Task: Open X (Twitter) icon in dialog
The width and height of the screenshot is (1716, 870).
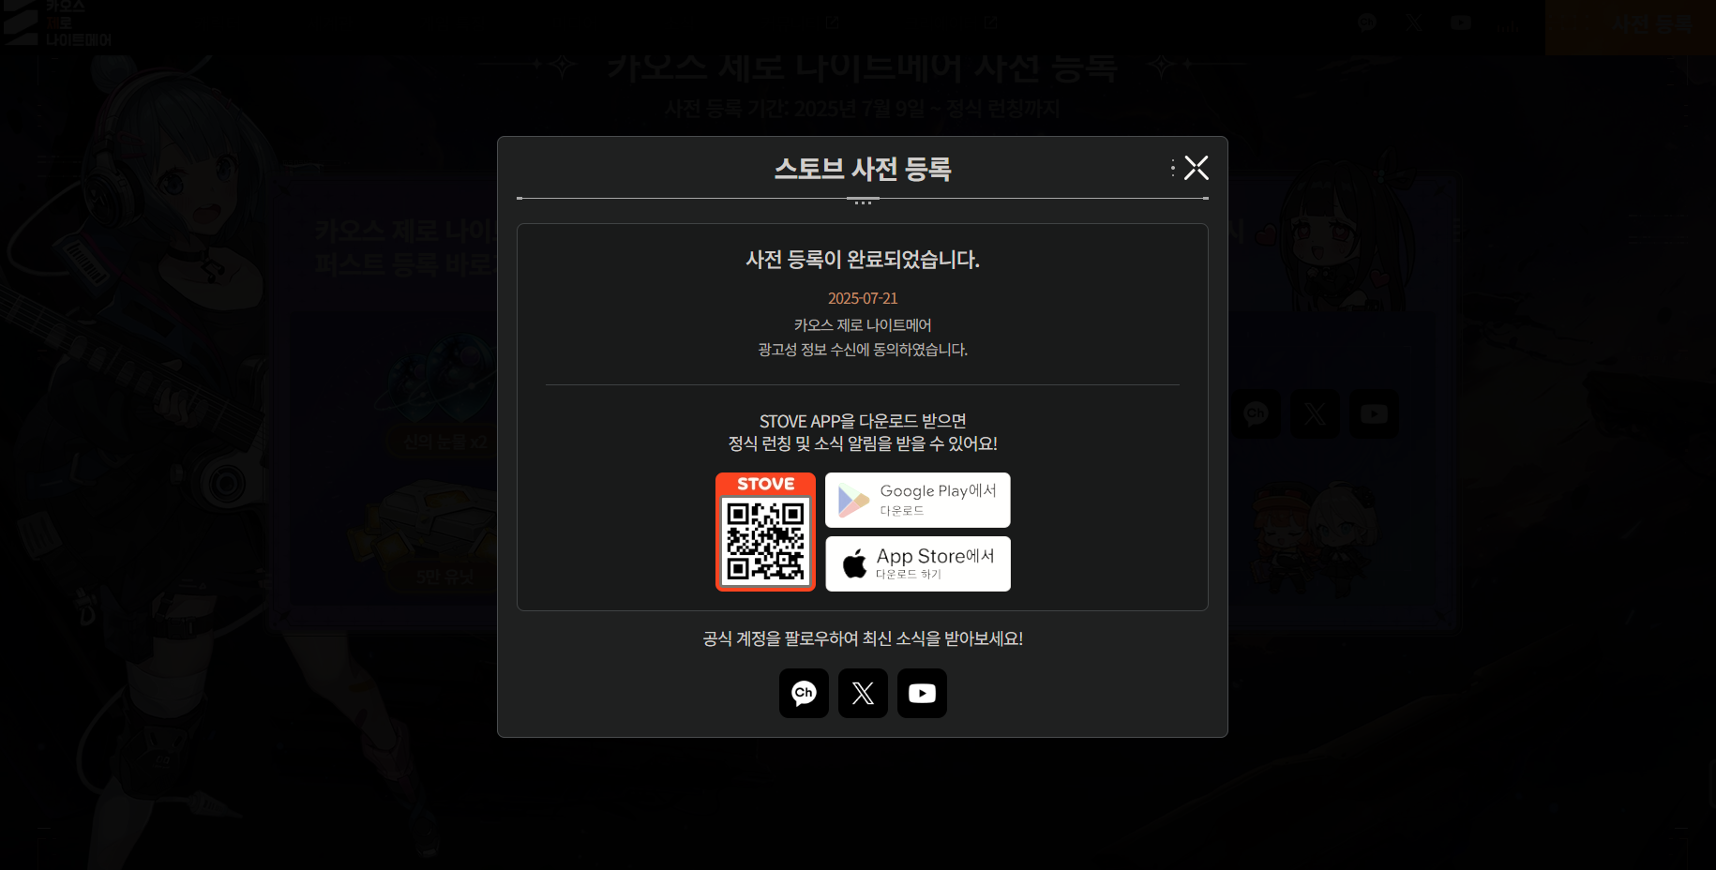Action: pos(863,694)
